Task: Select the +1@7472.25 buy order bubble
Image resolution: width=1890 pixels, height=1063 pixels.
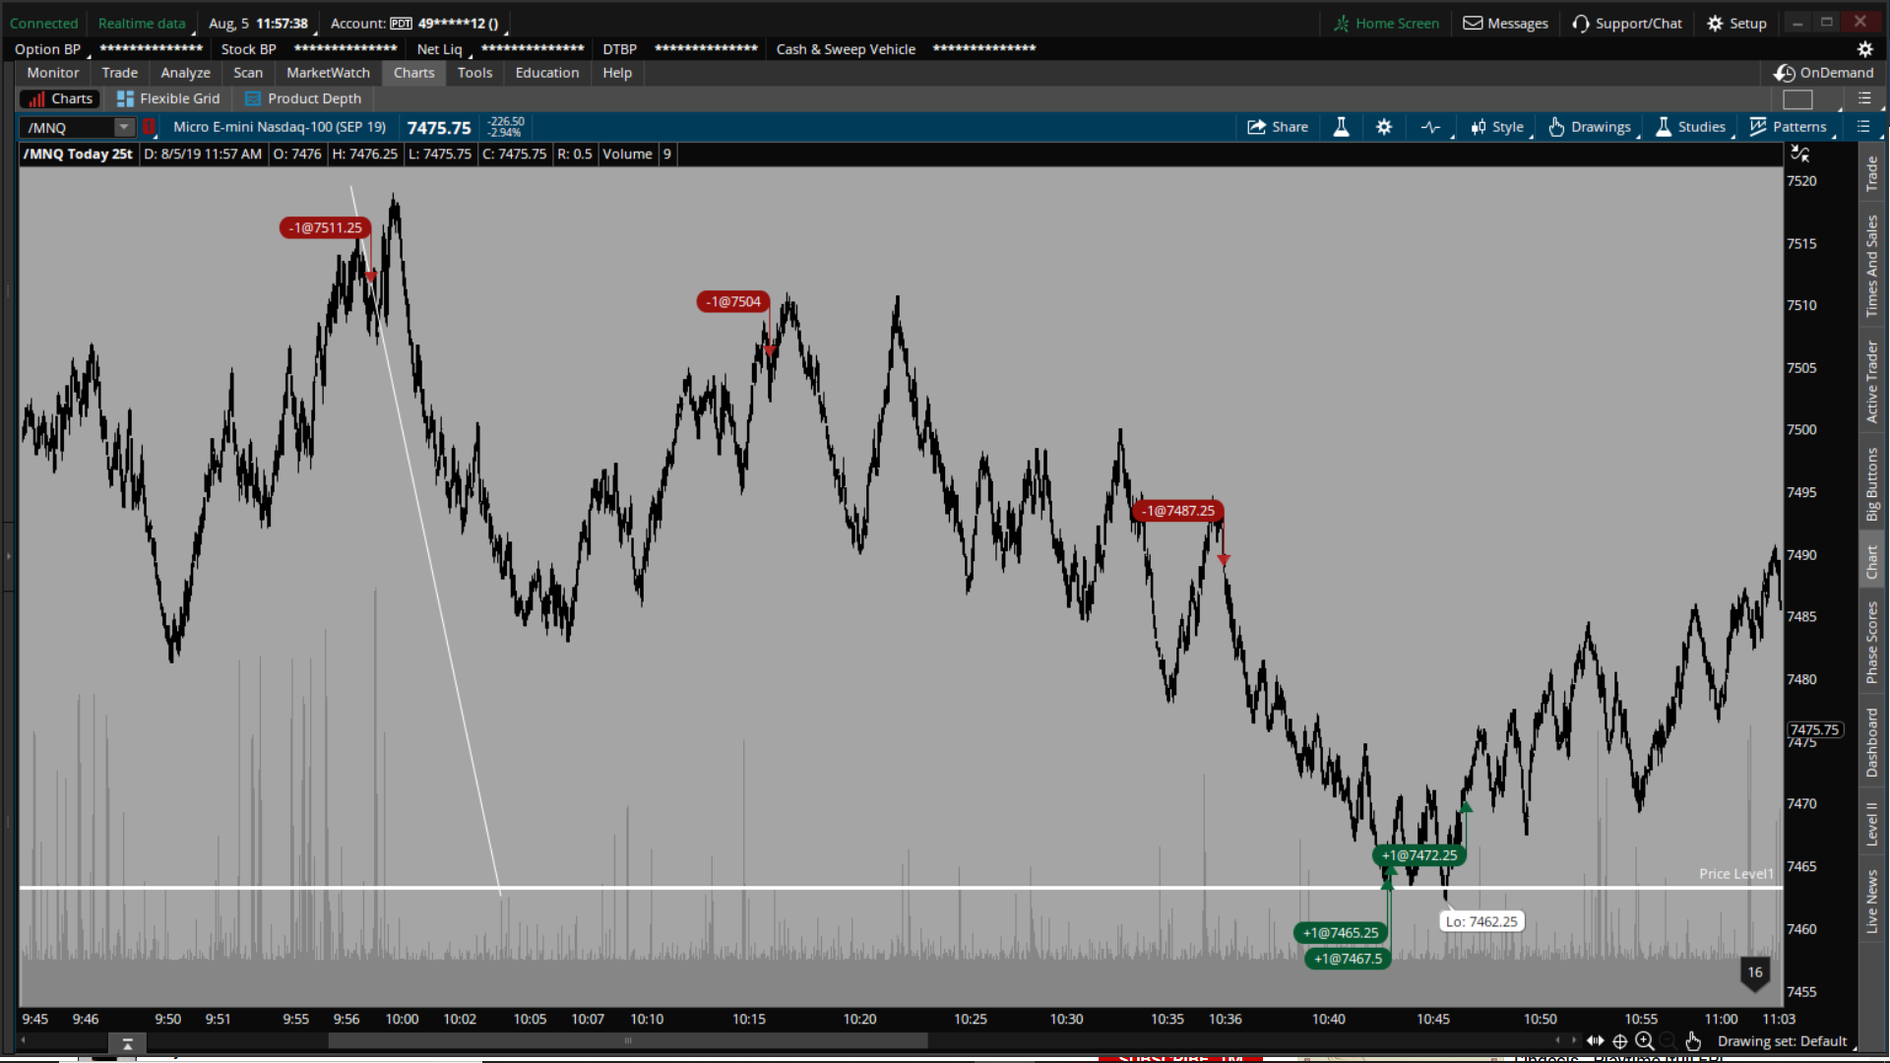Action: (x=1419, y=855)
